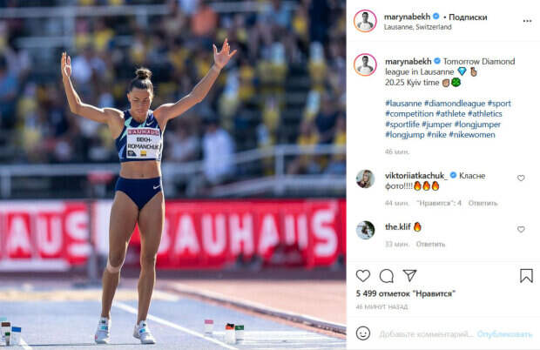Open the comment speech bubble icon
540x350 pixels.
point(387,276)
